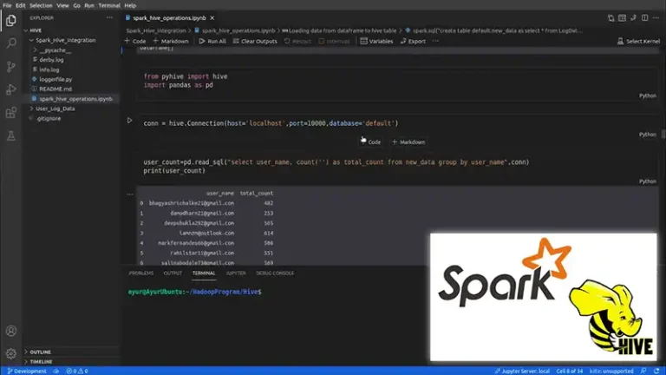
Task: Add a Code cell from notebook toolbar
Action: (135, 42)
